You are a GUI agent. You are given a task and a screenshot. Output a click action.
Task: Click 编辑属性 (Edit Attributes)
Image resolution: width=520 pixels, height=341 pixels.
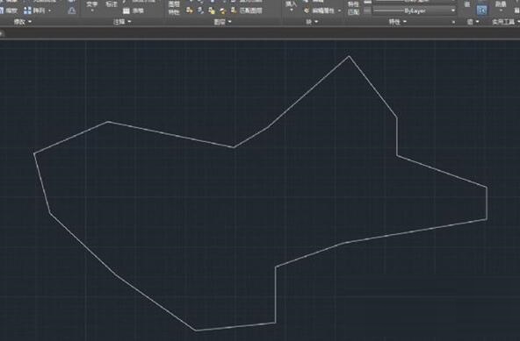point(320,11)
